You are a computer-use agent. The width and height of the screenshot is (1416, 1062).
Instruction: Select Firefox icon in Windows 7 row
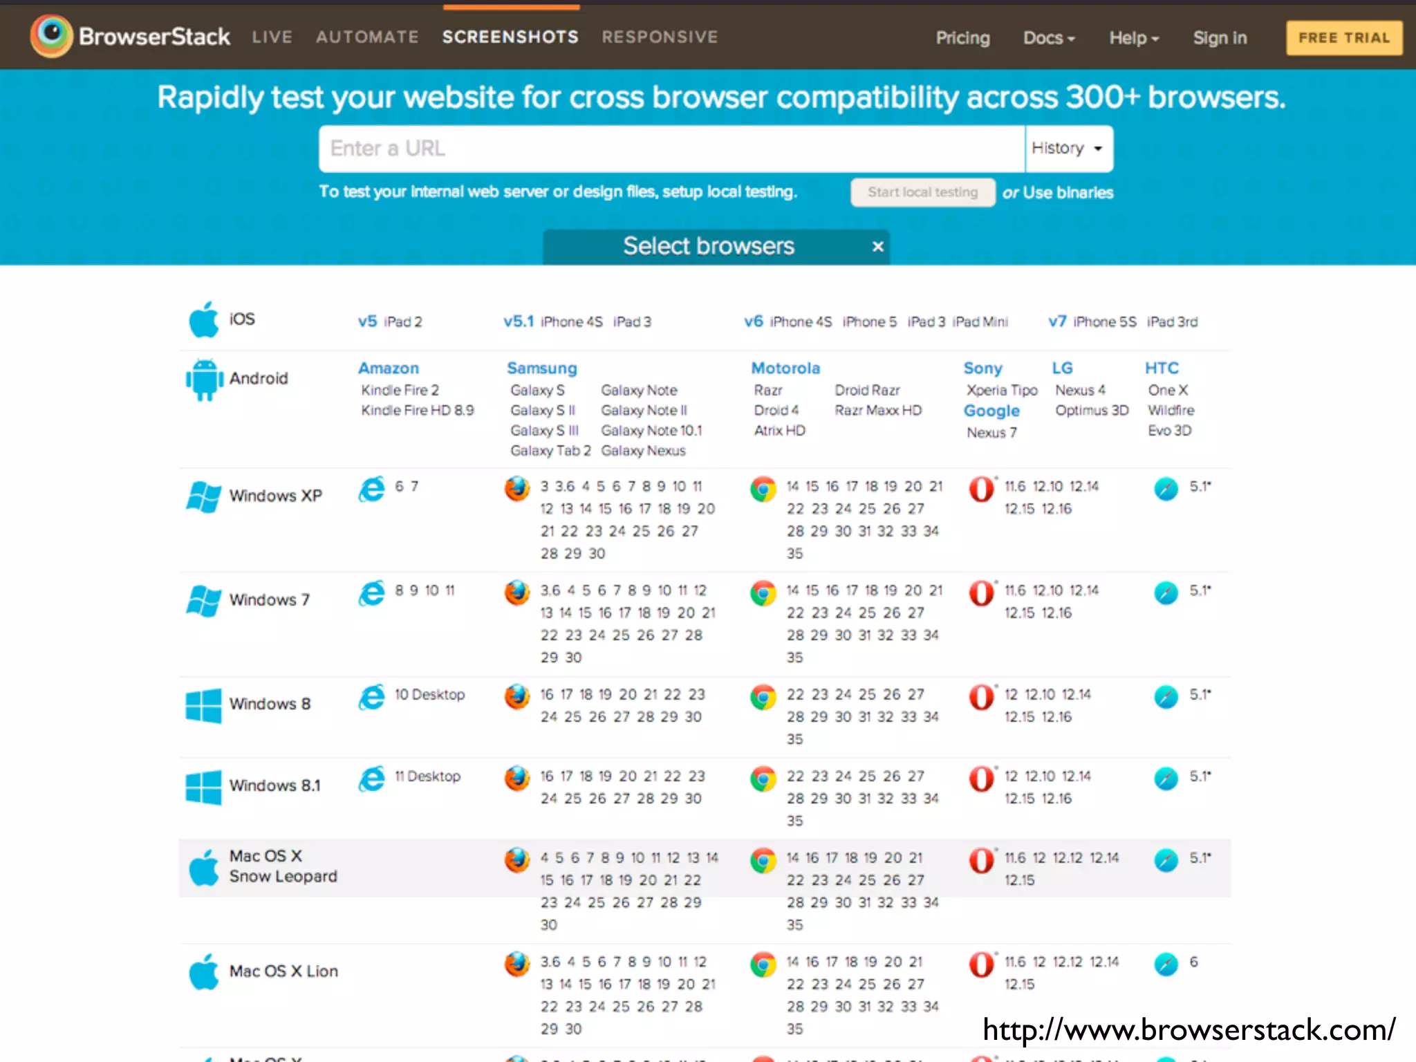tap(516, 593)
